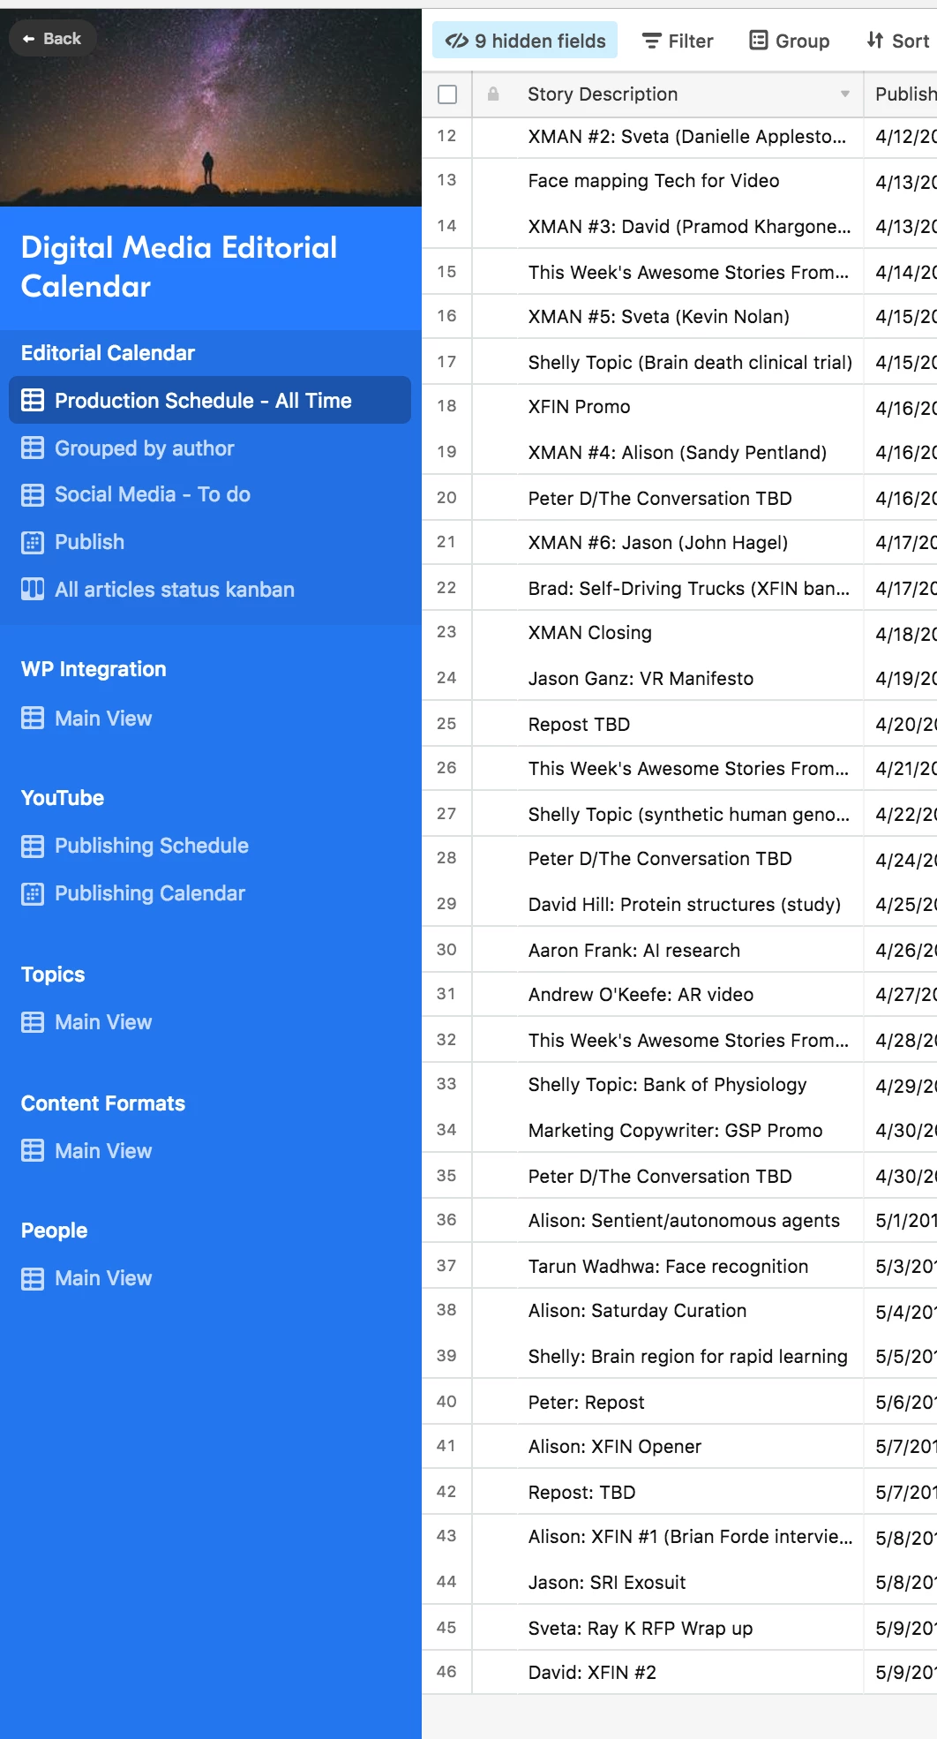Click grid icon beside Social Media

pyautogui.click(x=33, y=495)
